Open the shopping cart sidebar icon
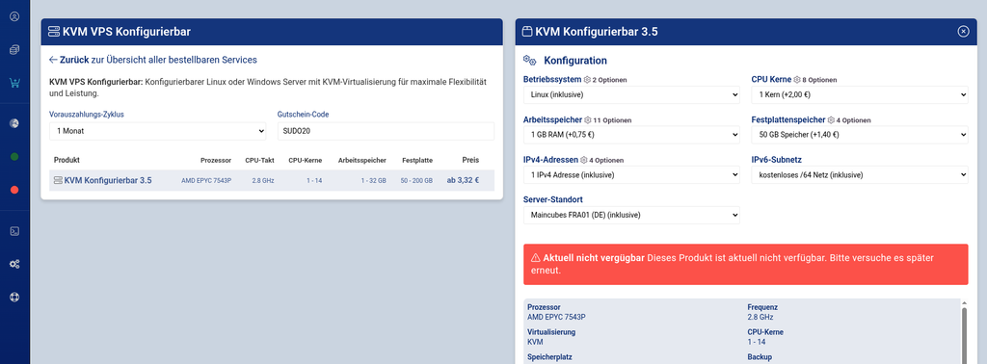Image resolution: width=987 pixels, height=364 pixels. (x=14, y=83)
